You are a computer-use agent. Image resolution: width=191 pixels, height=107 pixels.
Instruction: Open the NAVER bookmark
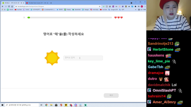click(10, 10)
